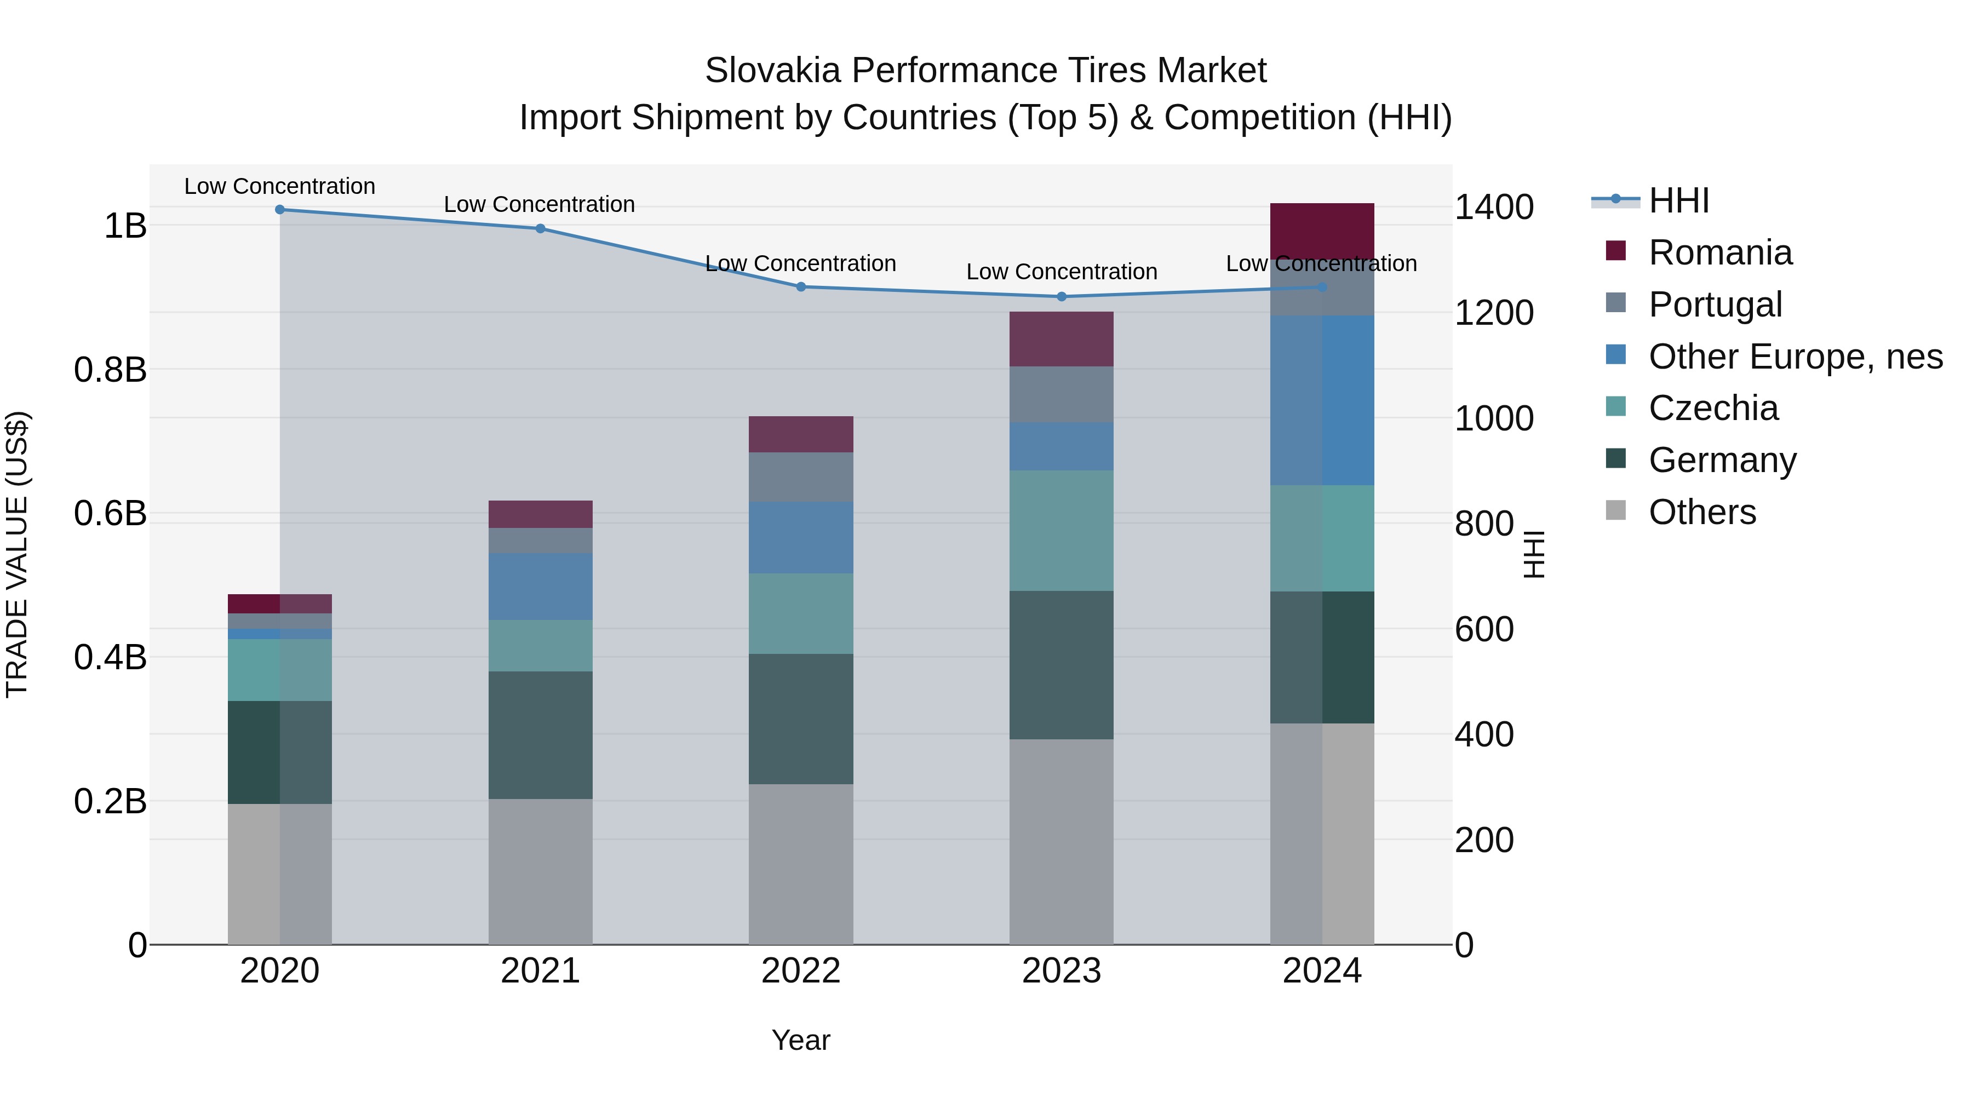Click the 2020 HHI data point marker
The height and width of the screenshot is (1109, 1972).
(x=279, y=210)
